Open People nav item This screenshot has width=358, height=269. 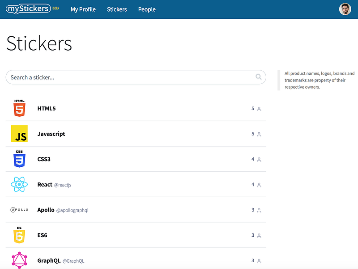click(x=147, y=9)
